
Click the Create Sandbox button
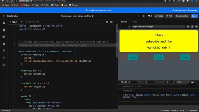[x=182, y=16]
